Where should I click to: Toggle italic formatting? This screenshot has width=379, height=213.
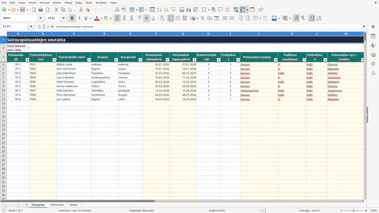[79, 18]
